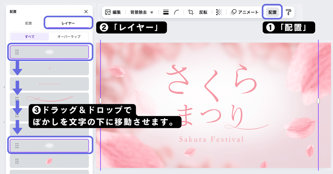
Task: Select the さ text layer row
Action: coord(49,68)
